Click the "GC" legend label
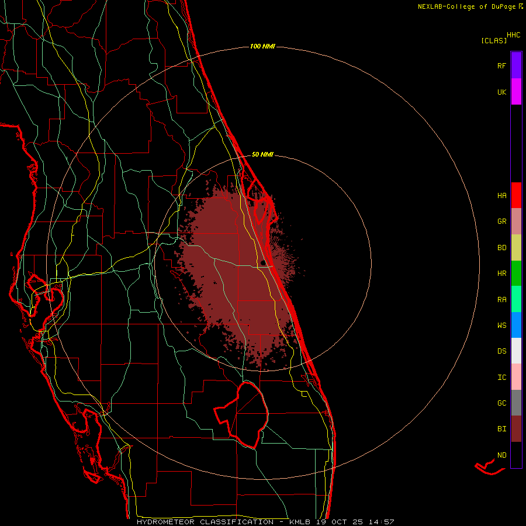526x526 pixels. pos(501,403)
